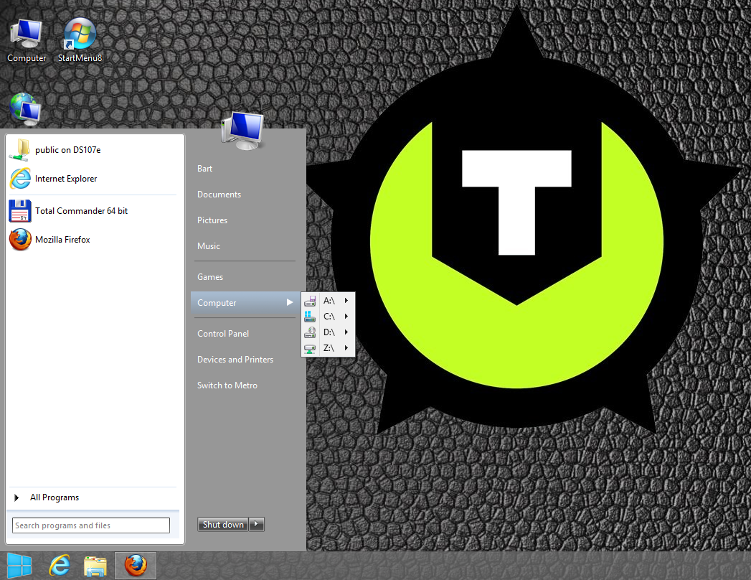Select Switch to Metro

227,385
